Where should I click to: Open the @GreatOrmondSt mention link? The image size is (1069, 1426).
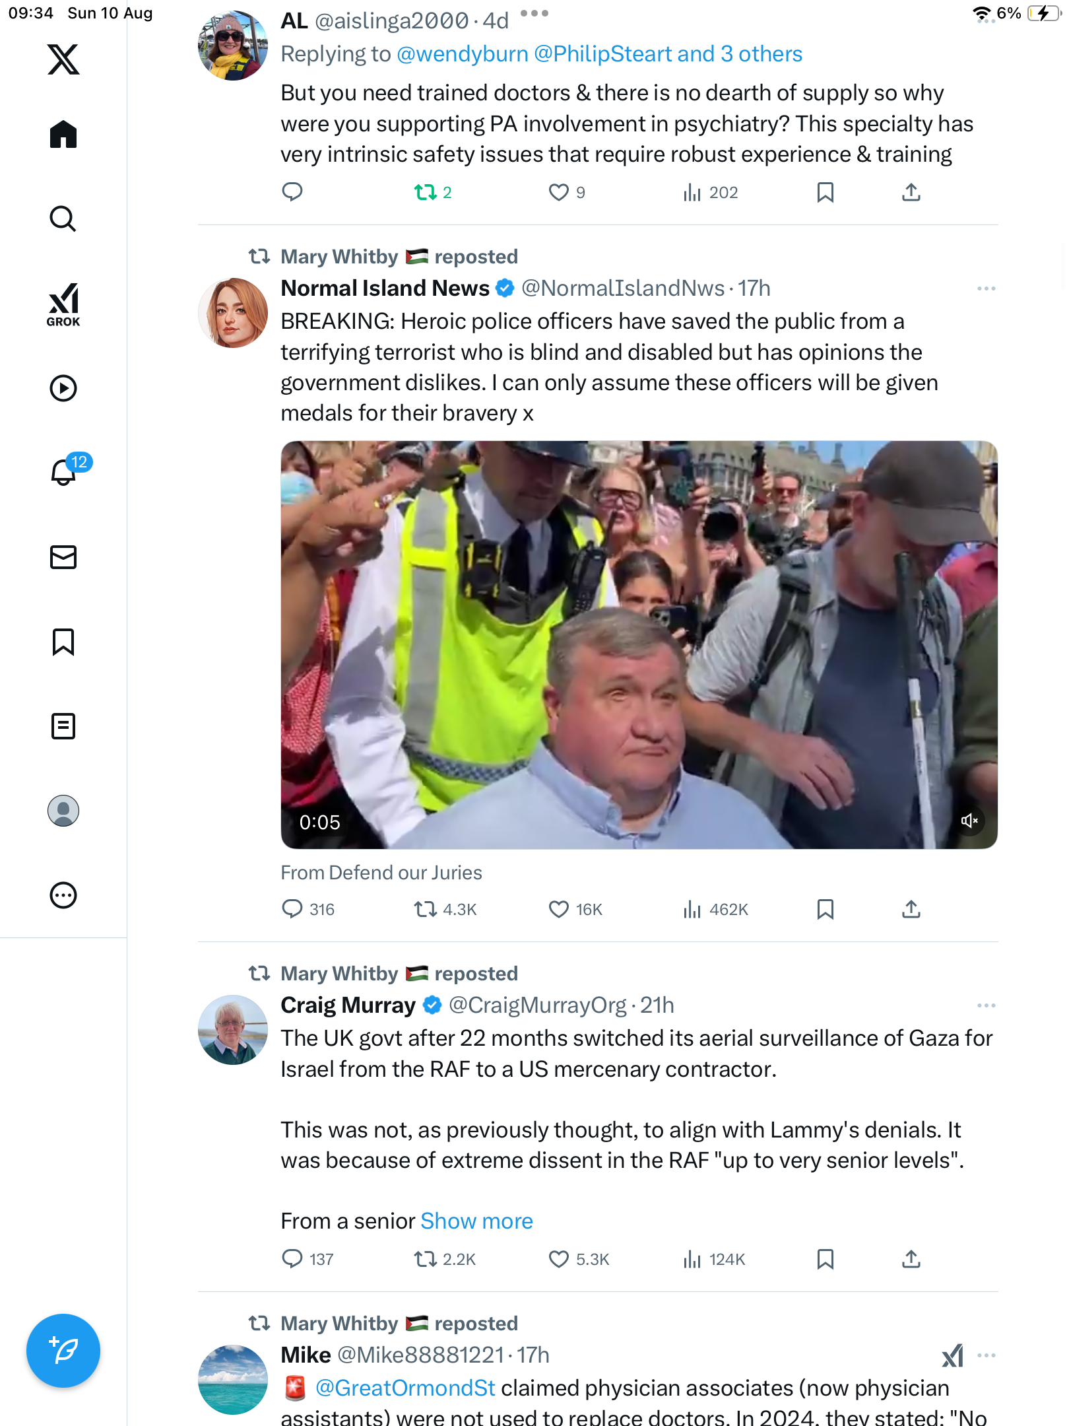405,1388
